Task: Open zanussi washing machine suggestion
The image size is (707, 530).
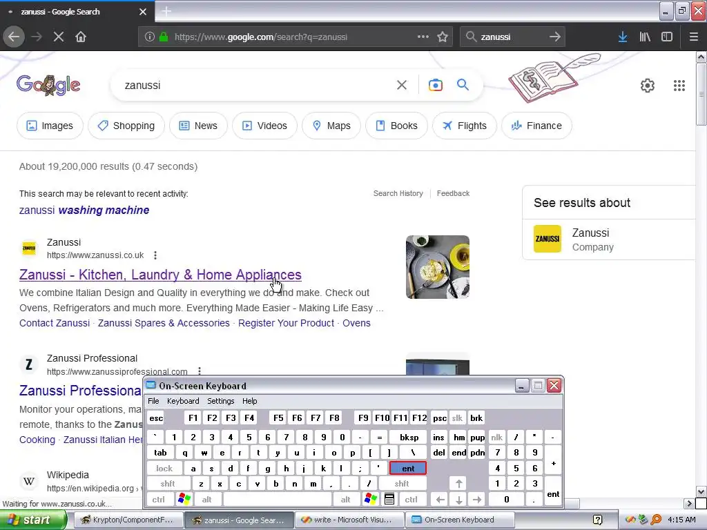Action: [x=84, y=210]
